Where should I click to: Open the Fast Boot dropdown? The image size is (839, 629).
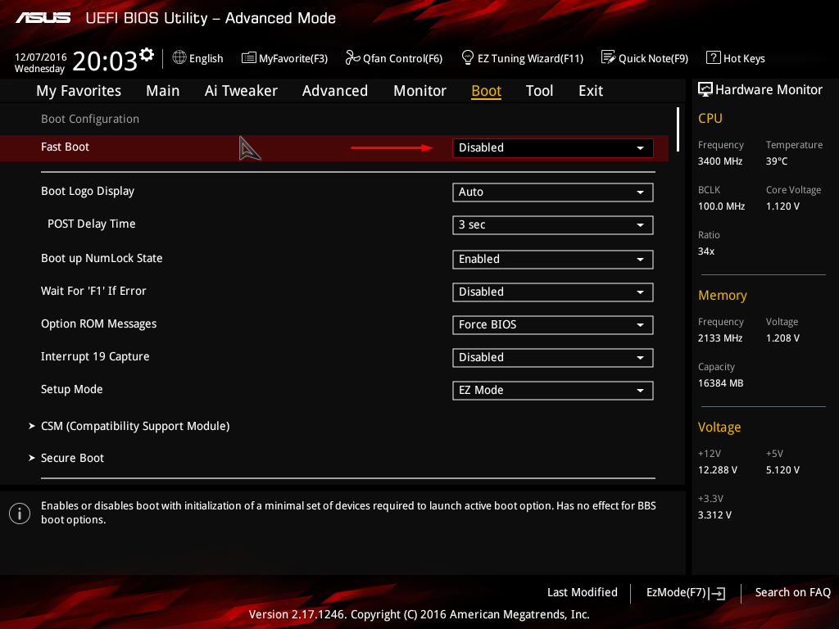coord(553,147)
